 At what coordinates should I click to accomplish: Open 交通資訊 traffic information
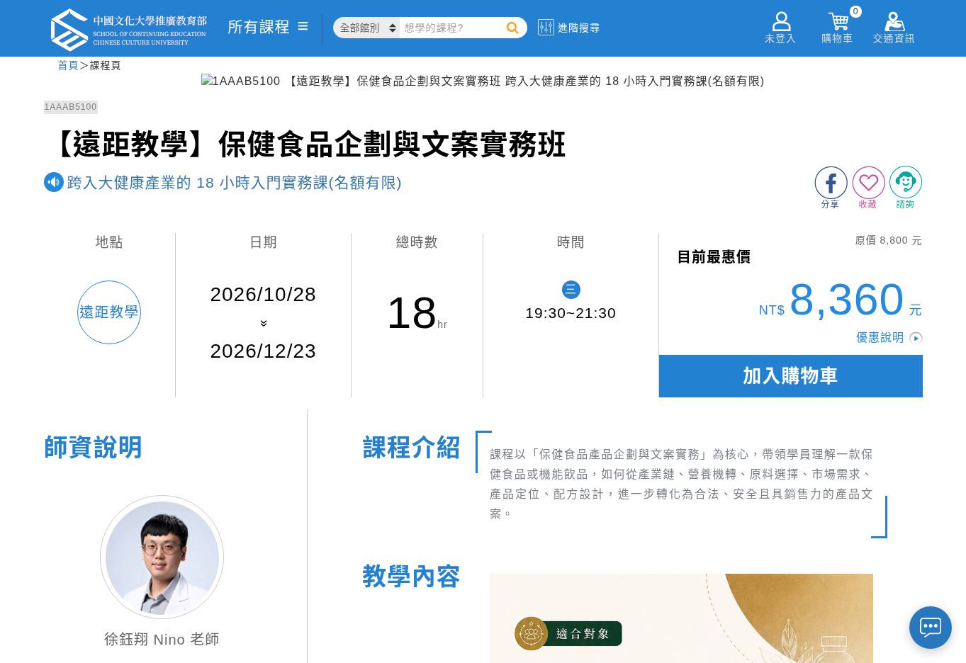894,28
